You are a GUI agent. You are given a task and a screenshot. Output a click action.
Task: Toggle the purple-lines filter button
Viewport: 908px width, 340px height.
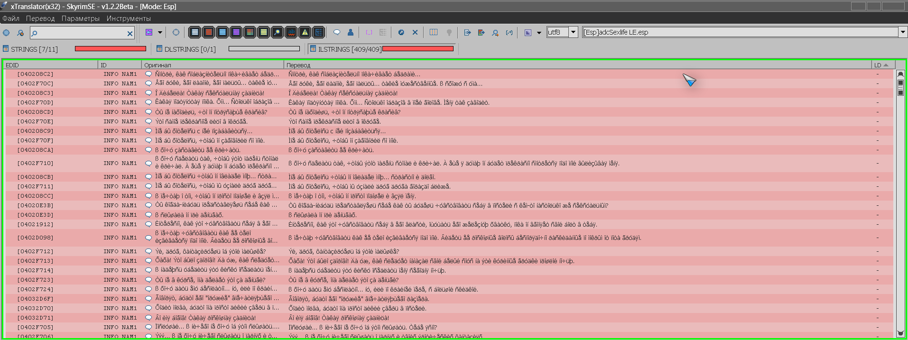point(236,32)
